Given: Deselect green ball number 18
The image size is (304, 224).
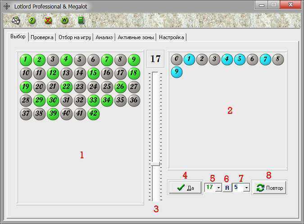Looking at the screenshot, I should (134, 73).
